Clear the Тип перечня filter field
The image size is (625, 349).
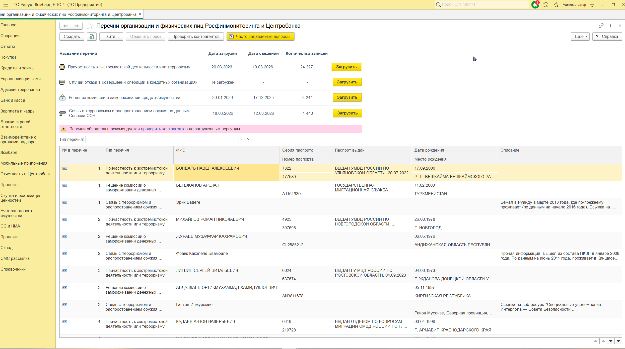click(x=248, y=140)
